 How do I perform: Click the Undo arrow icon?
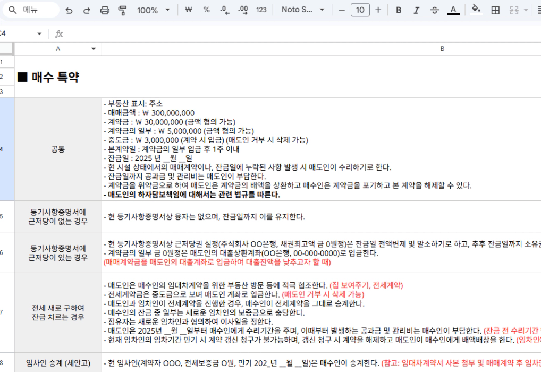pos(69,10)
